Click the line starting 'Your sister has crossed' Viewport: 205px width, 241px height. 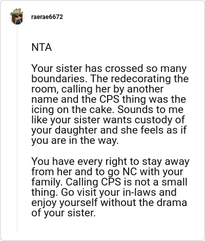(x=109, y=68)
